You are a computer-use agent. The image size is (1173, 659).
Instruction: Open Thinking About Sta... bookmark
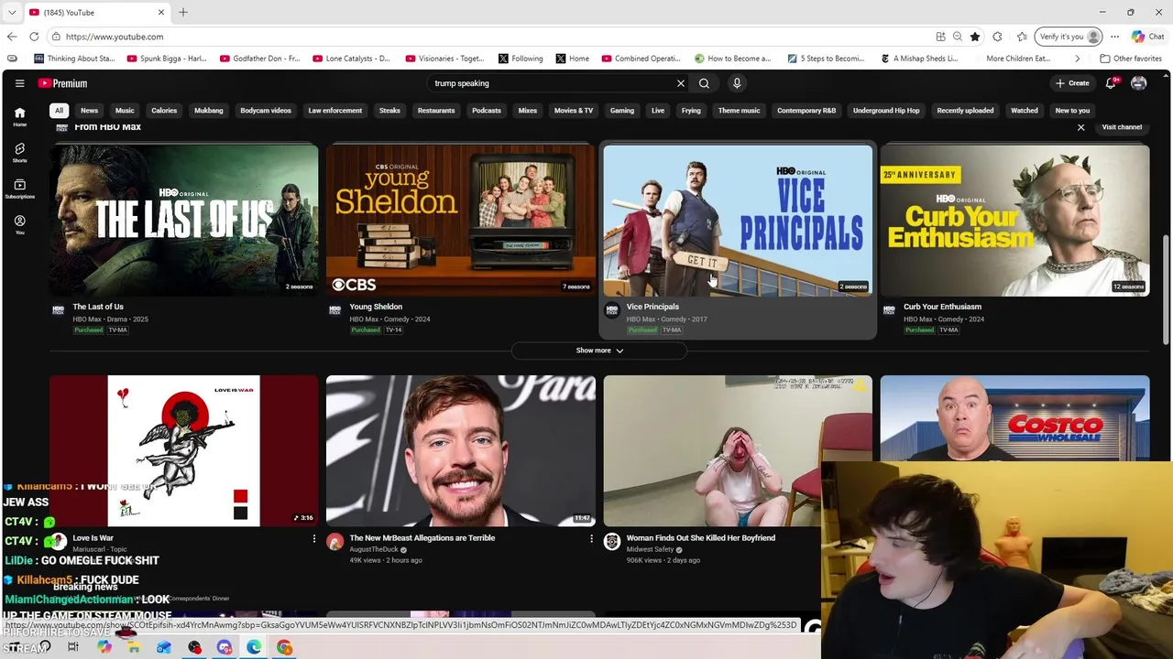(x=75, y=59)
